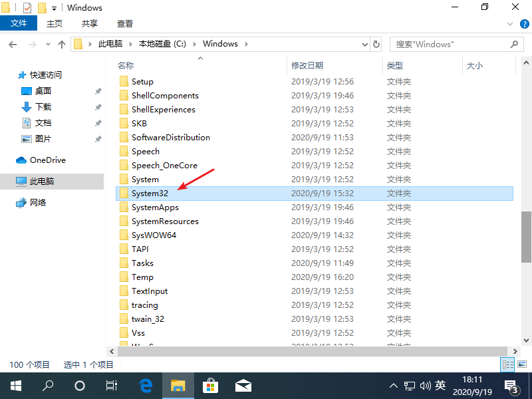
Task: Select 图片 in the navigation pane
Action: pyautogui.click(x=43, y=139)
